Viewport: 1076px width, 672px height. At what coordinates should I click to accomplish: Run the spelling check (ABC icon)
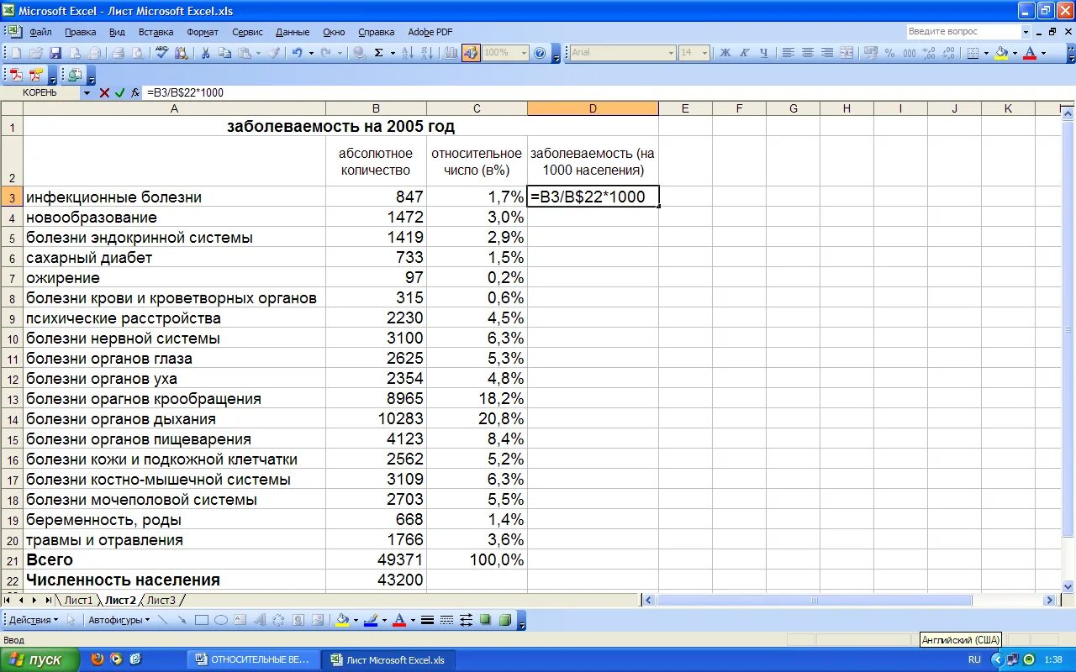161,53
